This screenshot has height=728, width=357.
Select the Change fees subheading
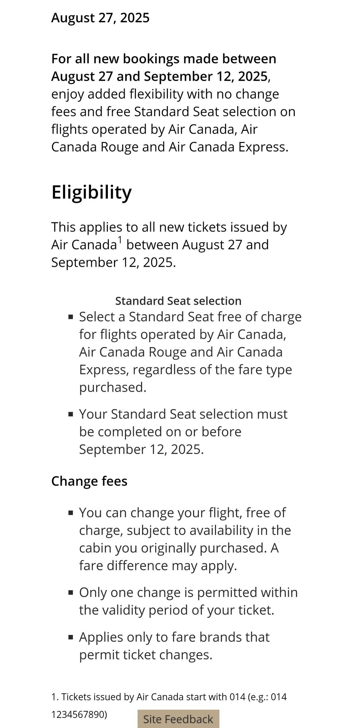coord(90,481)
